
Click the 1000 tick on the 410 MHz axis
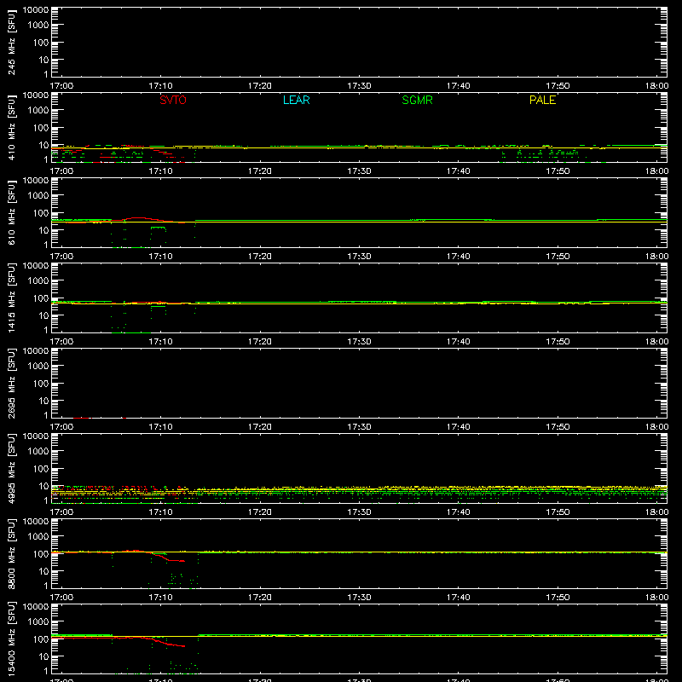(x=38, y=111)
